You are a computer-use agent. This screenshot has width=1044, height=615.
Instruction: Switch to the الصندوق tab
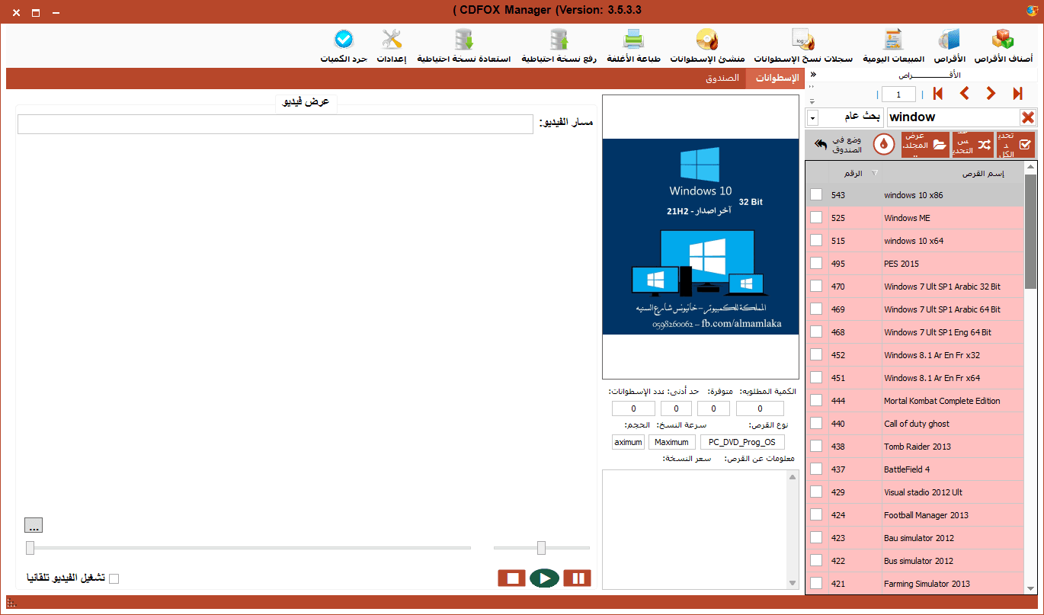(722, 78)
